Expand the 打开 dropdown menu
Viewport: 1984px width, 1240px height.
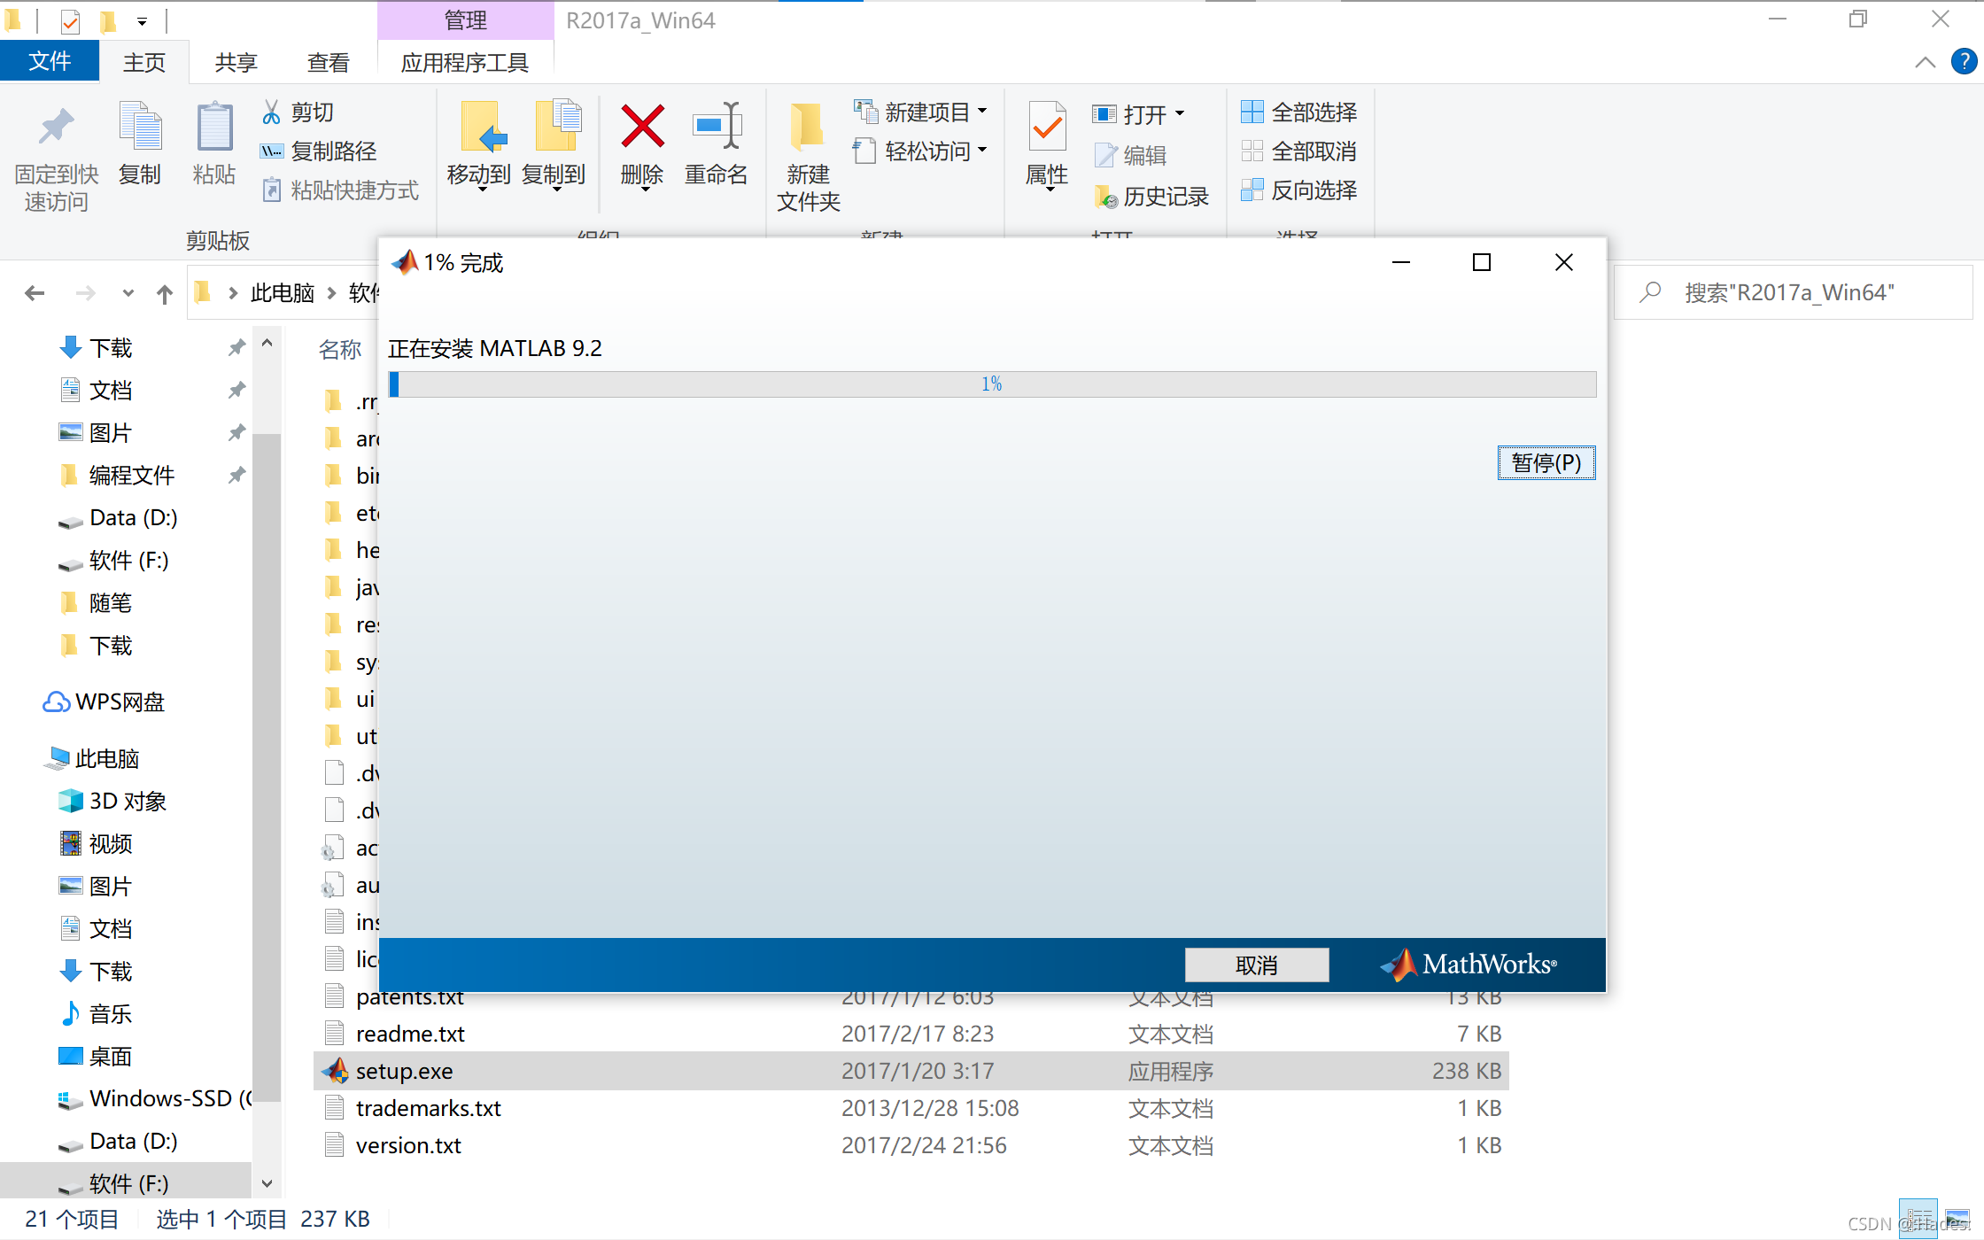pyautogui.click(x=1180, y=113)
